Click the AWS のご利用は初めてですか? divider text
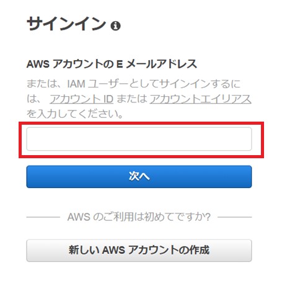The height and width of the screenshot is (291, 282). point(139,217)
